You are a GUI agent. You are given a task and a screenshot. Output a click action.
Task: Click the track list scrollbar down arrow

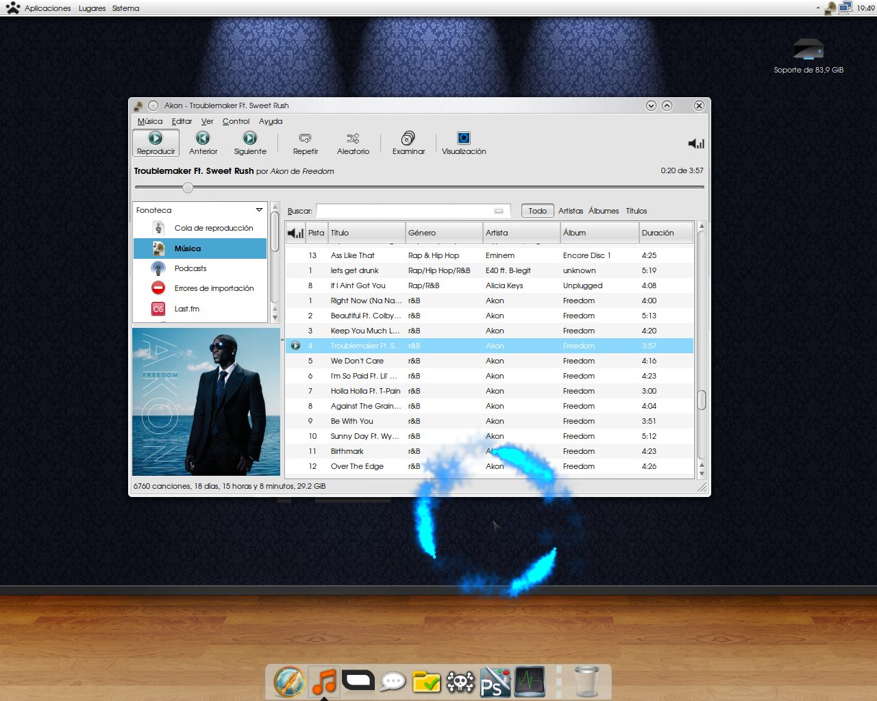(x=702, y=473)
